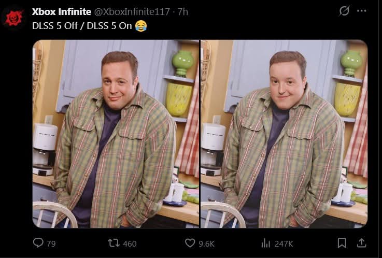Open the view analytics bar-chart icon
382x258 pixels.
266,243
